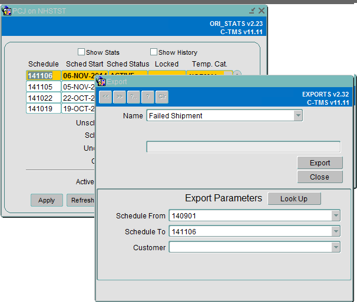
Task: Click the '?..' query toolbar button
Action: coord(134,97)
